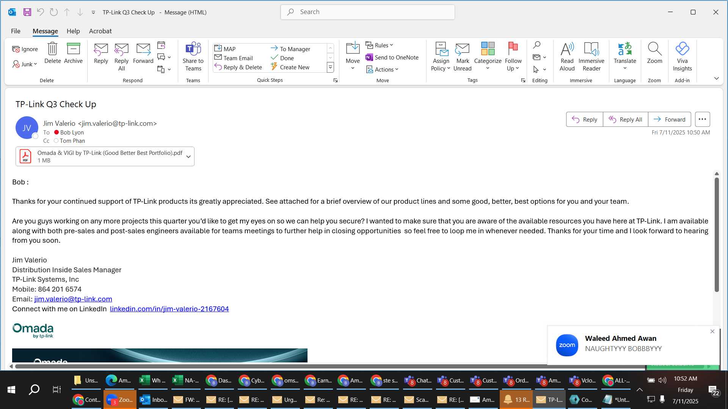Click the Search box in title bar

coord(367,12)
